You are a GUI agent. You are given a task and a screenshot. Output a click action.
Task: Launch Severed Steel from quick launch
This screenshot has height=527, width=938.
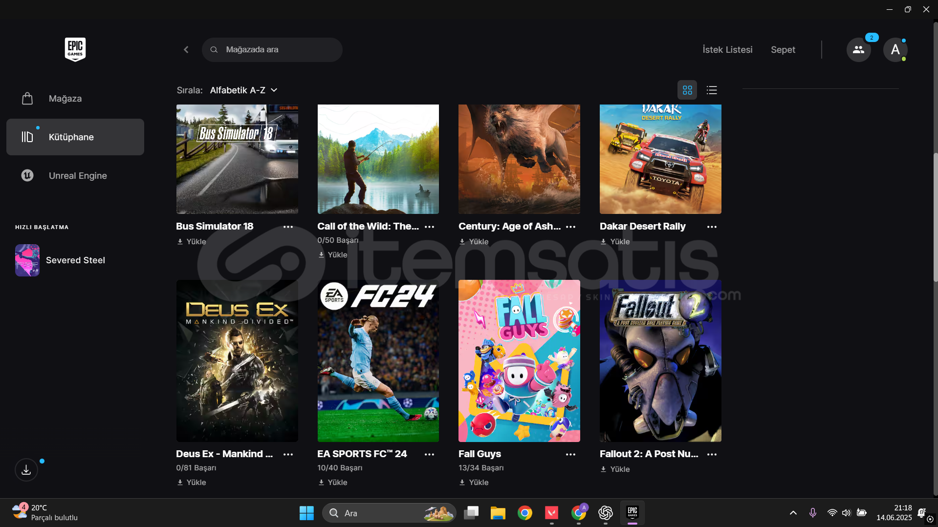click(75, 260)
